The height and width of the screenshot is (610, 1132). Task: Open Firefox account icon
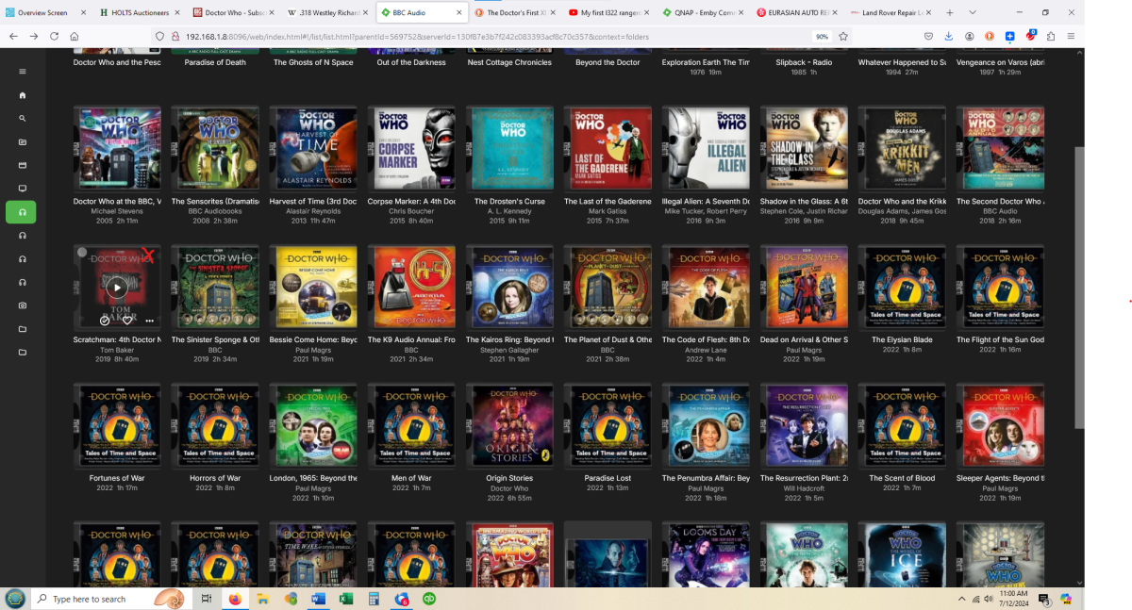pos(970,36)
